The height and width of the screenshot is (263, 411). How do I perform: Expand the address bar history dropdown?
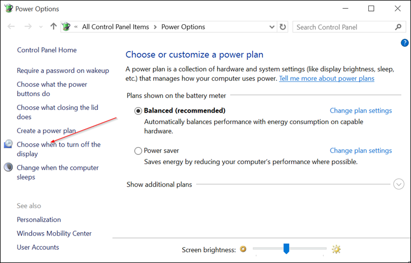click(x=272, y=27)
